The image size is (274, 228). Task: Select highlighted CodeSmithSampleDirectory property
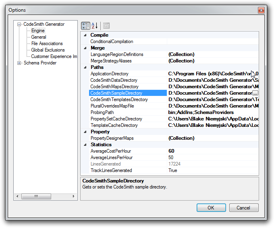[128, 93]
